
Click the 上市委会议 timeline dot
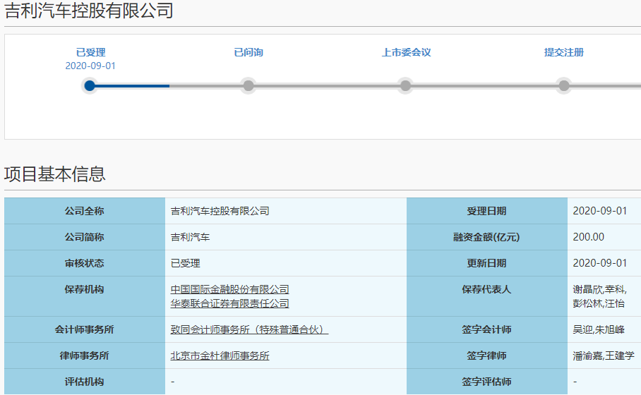(405, 86)
